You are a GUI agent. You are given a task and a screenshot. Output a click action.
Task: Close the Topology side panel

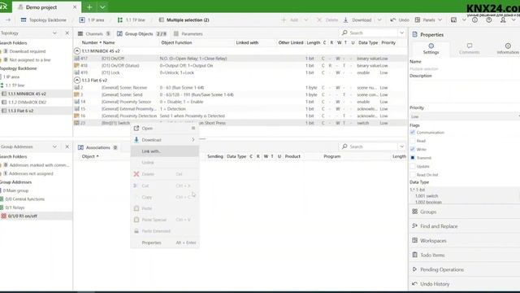[67, 33]
